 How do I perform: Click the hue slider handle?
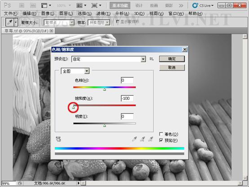tap(104, 89)
